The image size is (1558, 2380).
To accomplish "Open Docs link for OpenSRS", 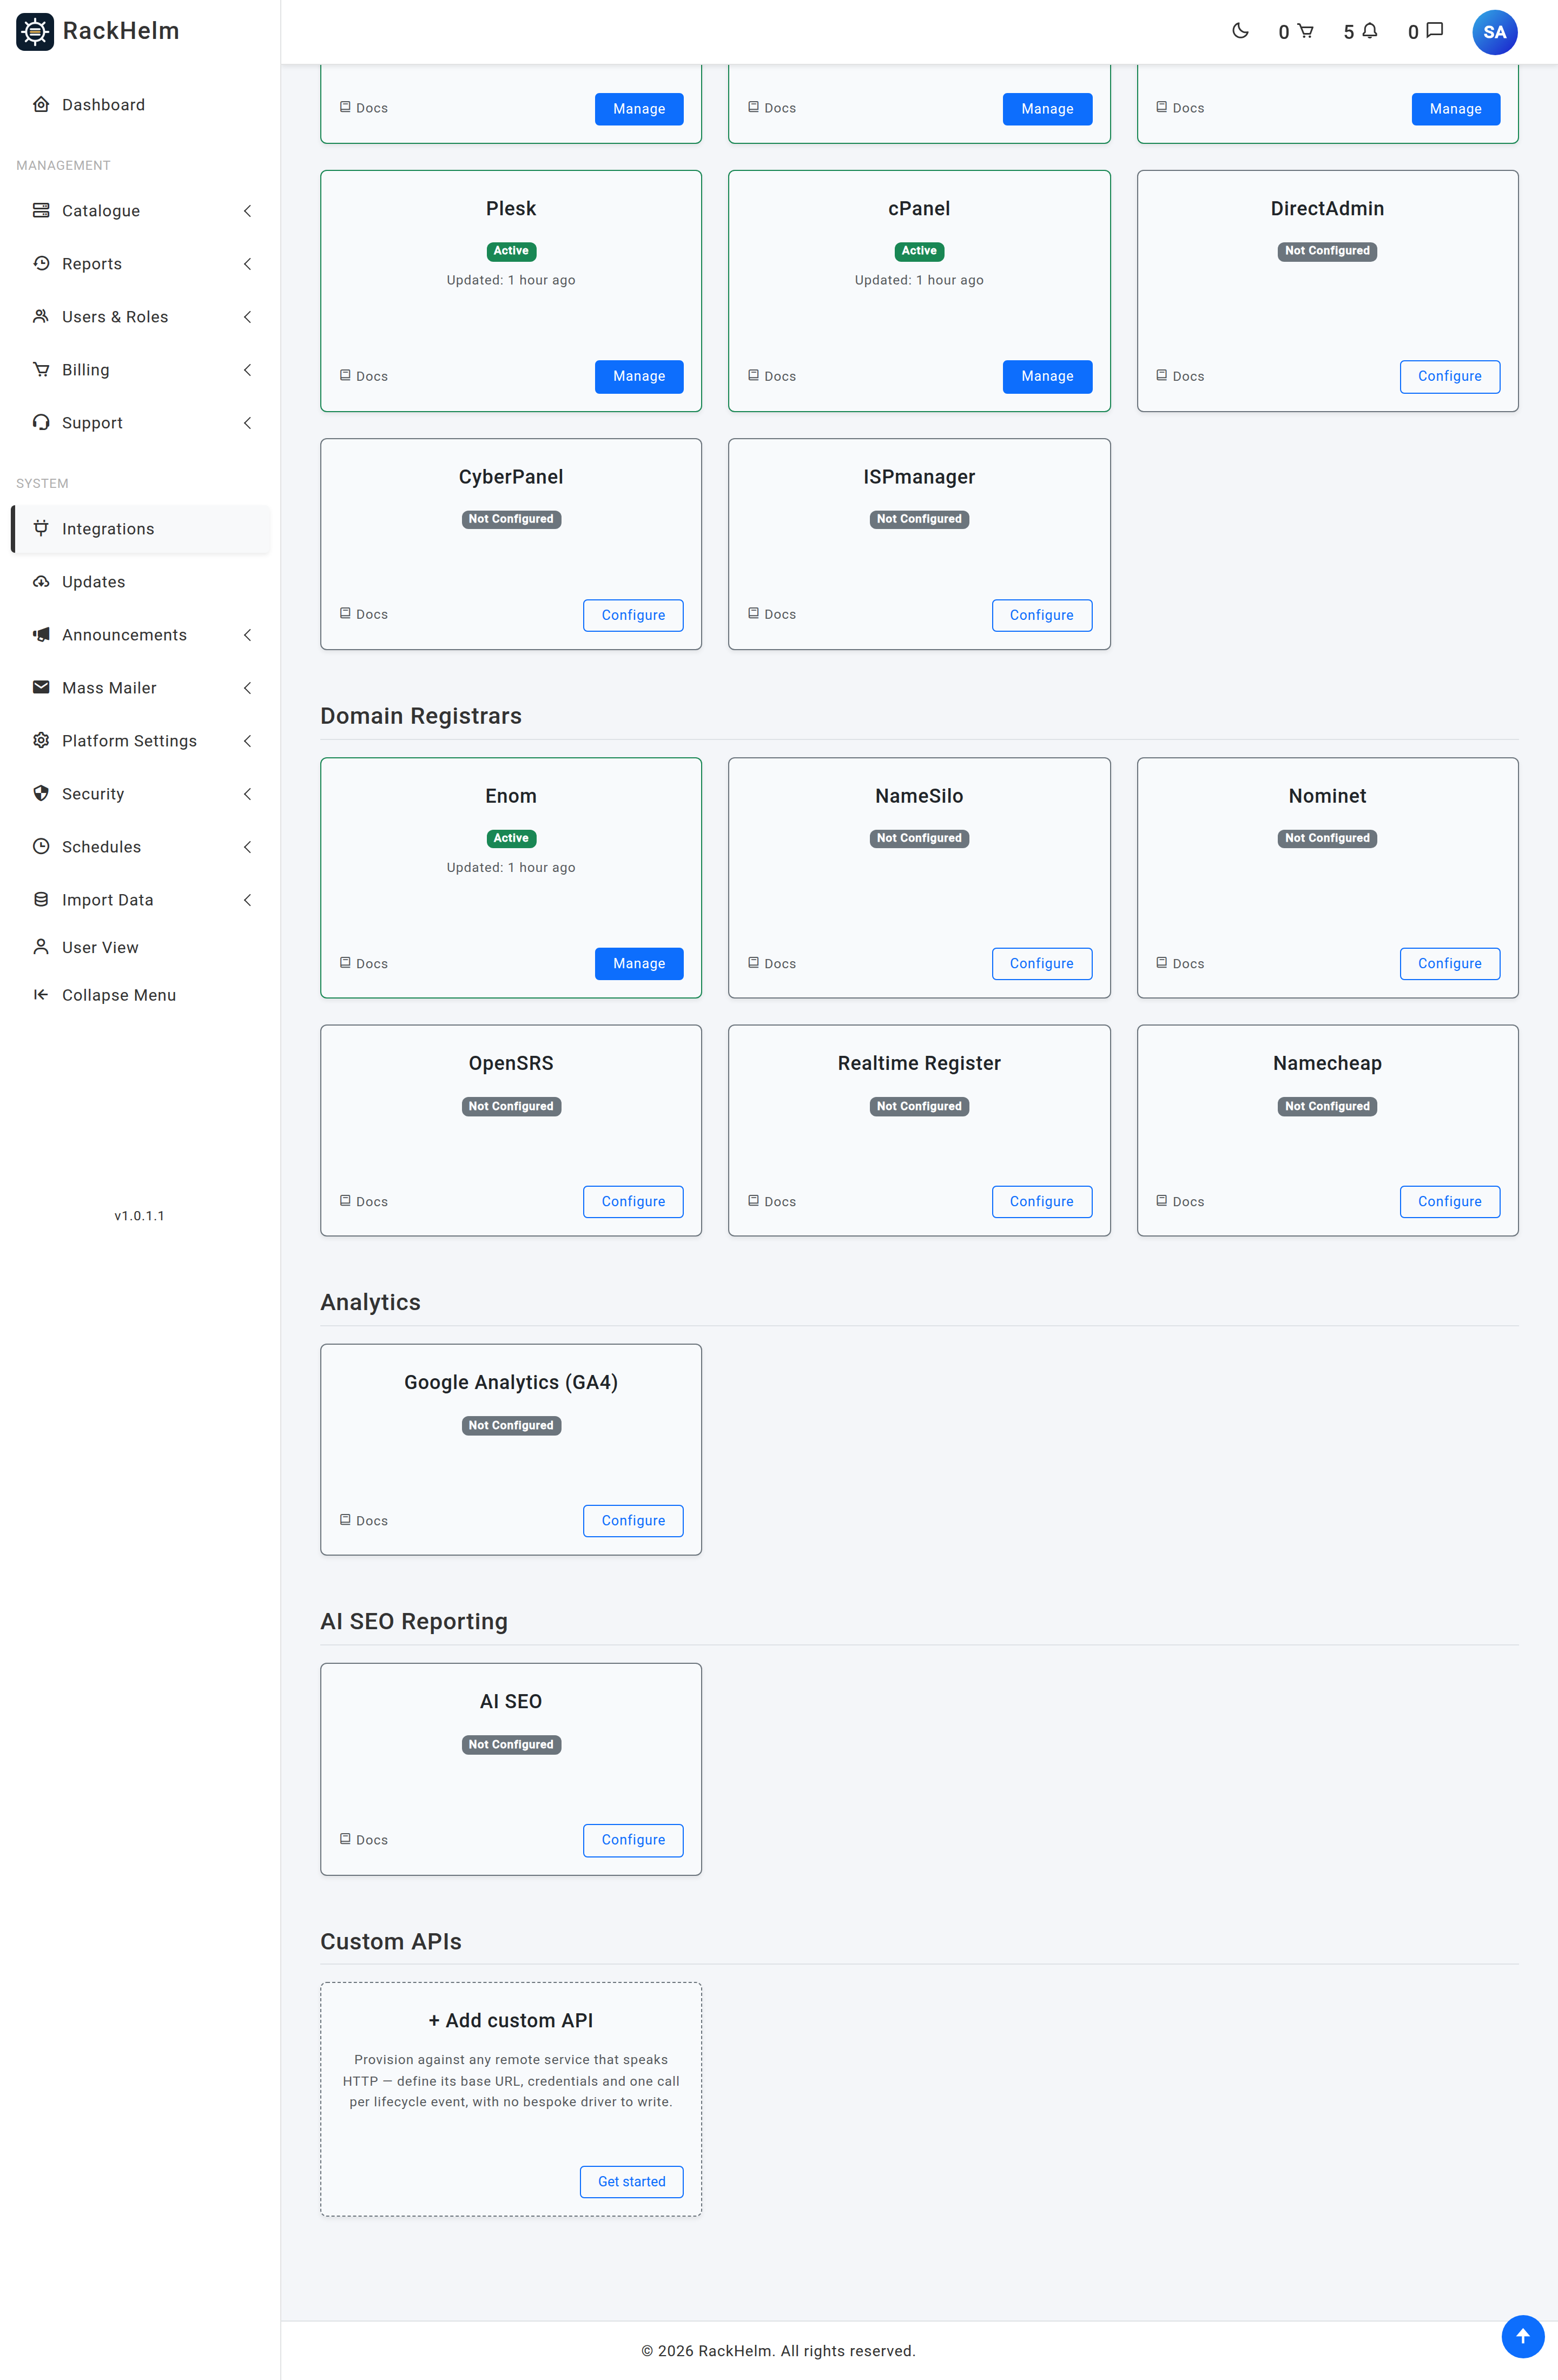I will [364, 1201].
